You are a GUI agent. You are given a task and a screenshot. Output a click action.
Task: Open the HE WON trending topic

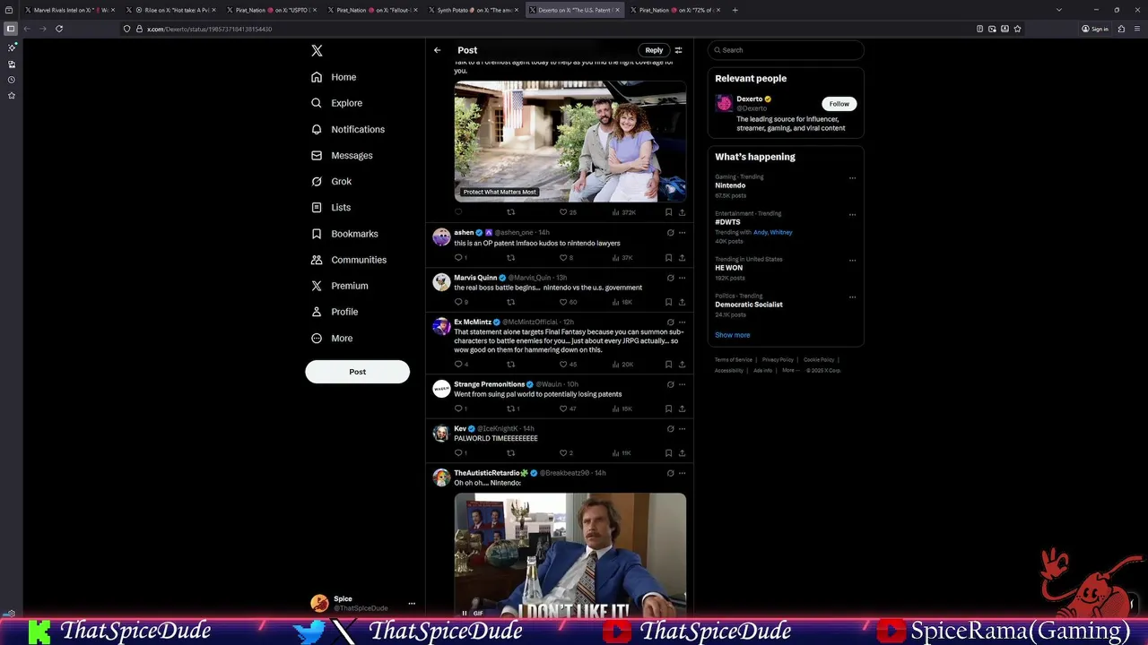[x=728, y=268]
